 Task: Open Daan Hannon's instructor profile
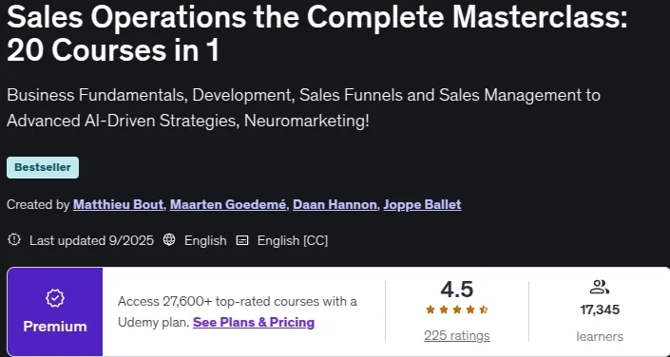pyautogui.click(x=335, y=204)
